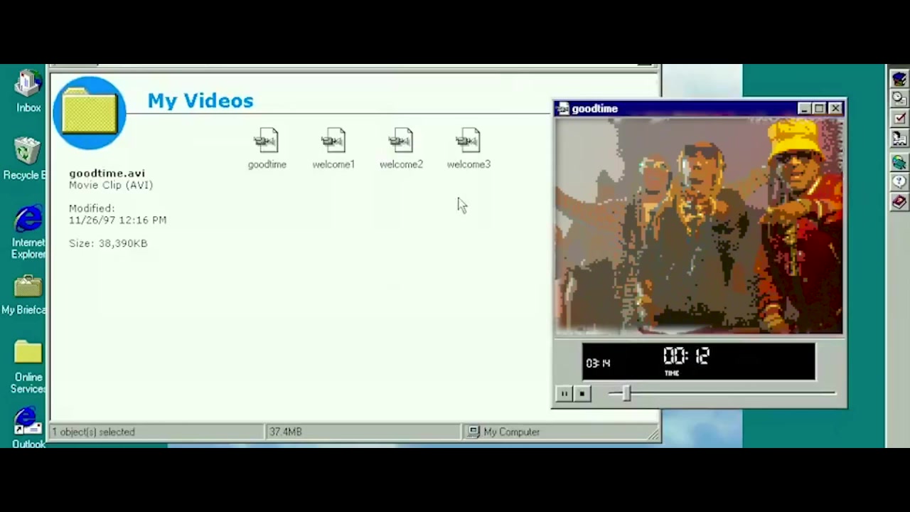The image size is (910, 512).
Task: Select the welcome2 video file
Action: (401, 148)
